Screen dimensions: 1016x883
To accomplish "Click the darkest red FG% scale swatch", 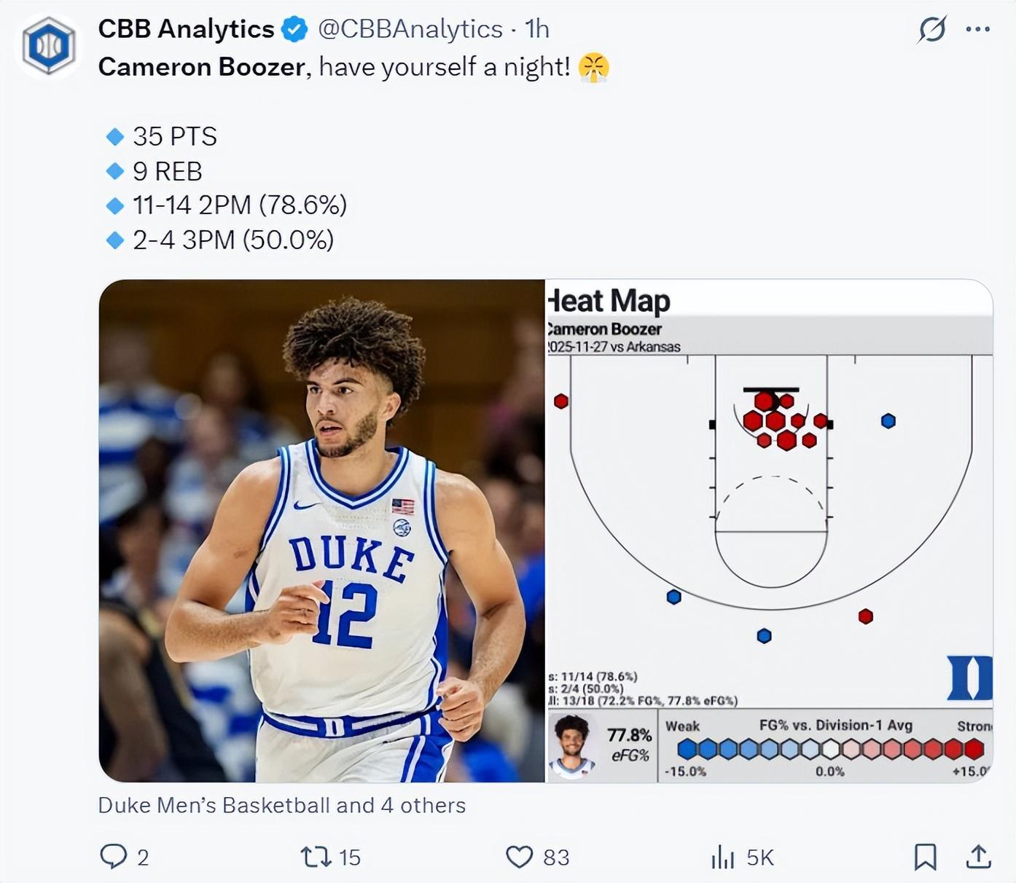I will click(974, 748).
